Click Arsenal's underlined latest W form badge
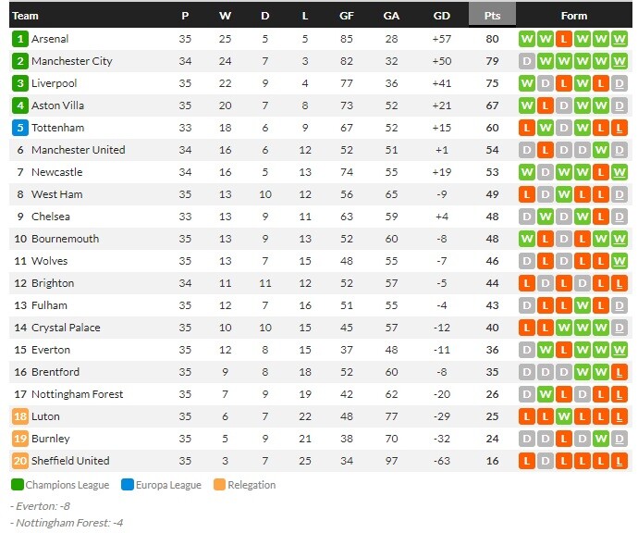 point(619,39)
